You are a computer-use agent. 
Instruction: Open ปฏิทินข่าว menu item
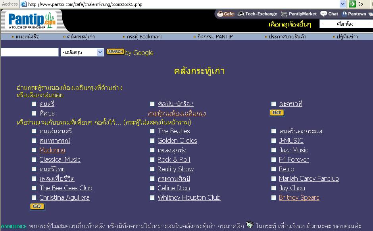[x=347, y=36]
